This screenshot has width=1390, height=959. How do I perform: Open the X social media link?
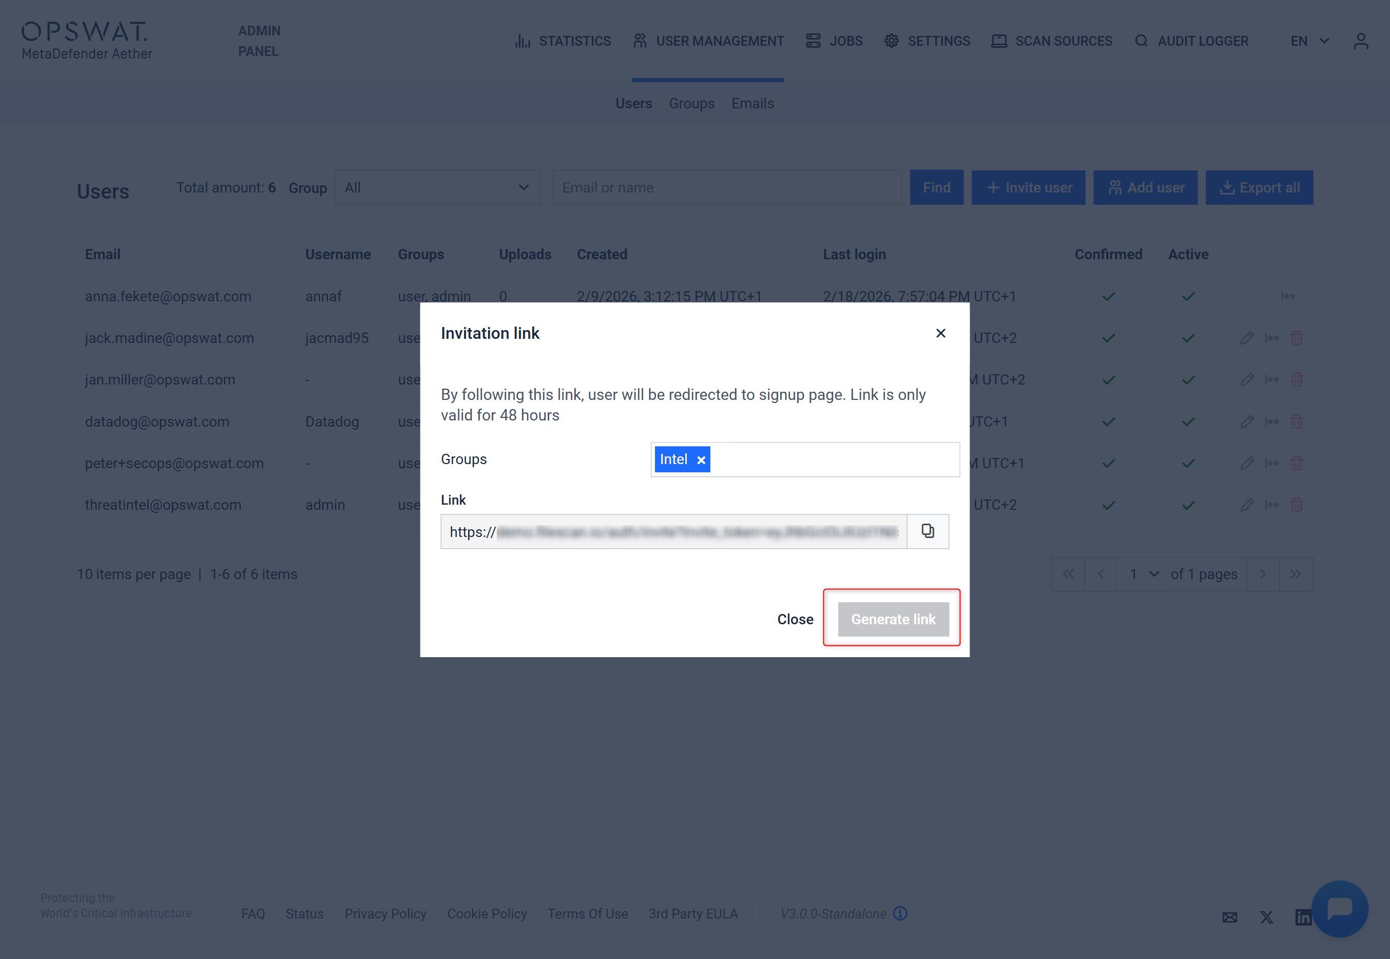tap(1266, 917)
